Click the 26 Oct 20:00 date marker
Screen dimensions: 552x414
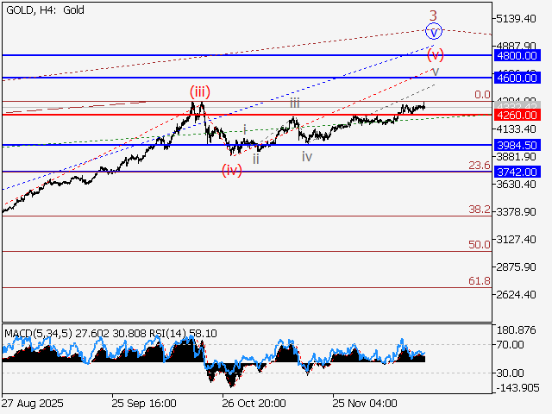click(254, 403)
